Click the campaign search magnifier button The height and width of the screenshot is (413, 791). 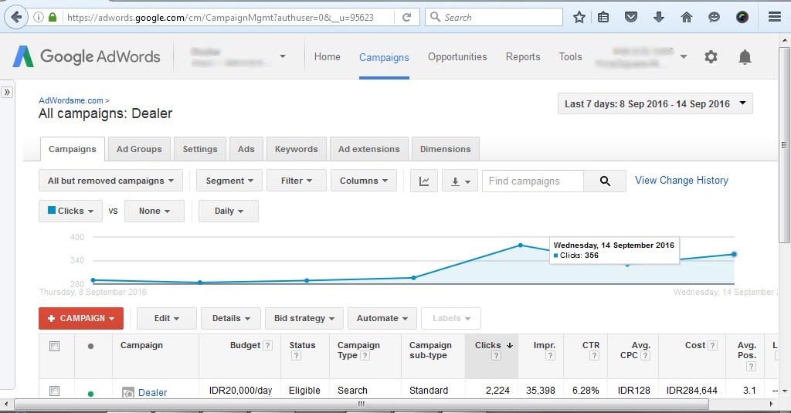coord(605,181)
